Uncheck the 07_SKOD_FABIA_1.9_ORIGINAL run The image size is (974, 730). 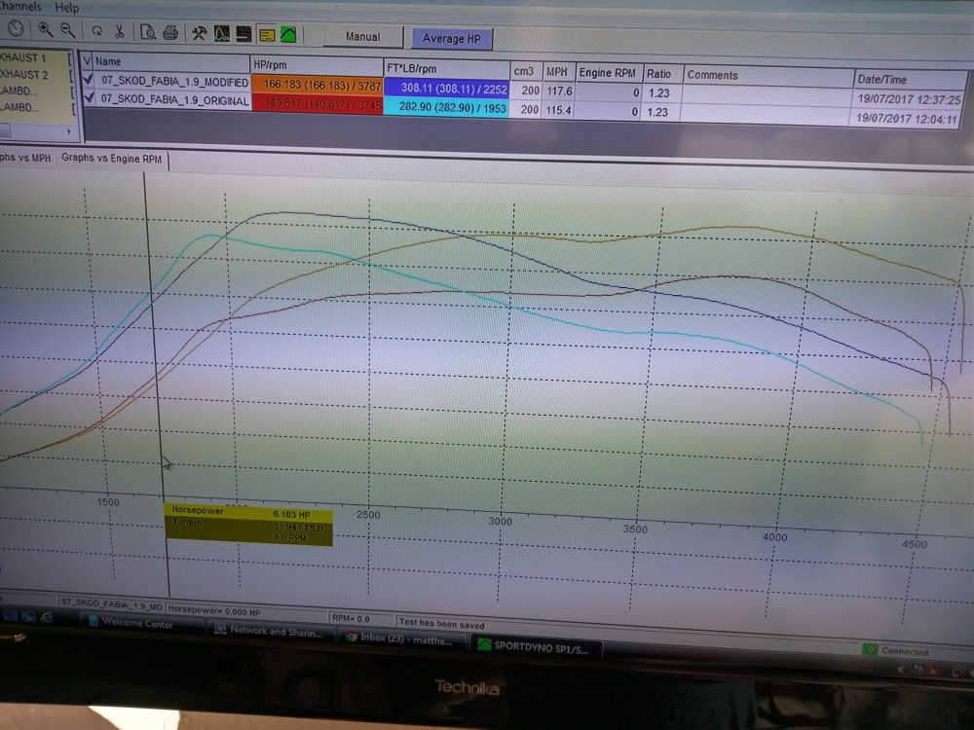89,96
